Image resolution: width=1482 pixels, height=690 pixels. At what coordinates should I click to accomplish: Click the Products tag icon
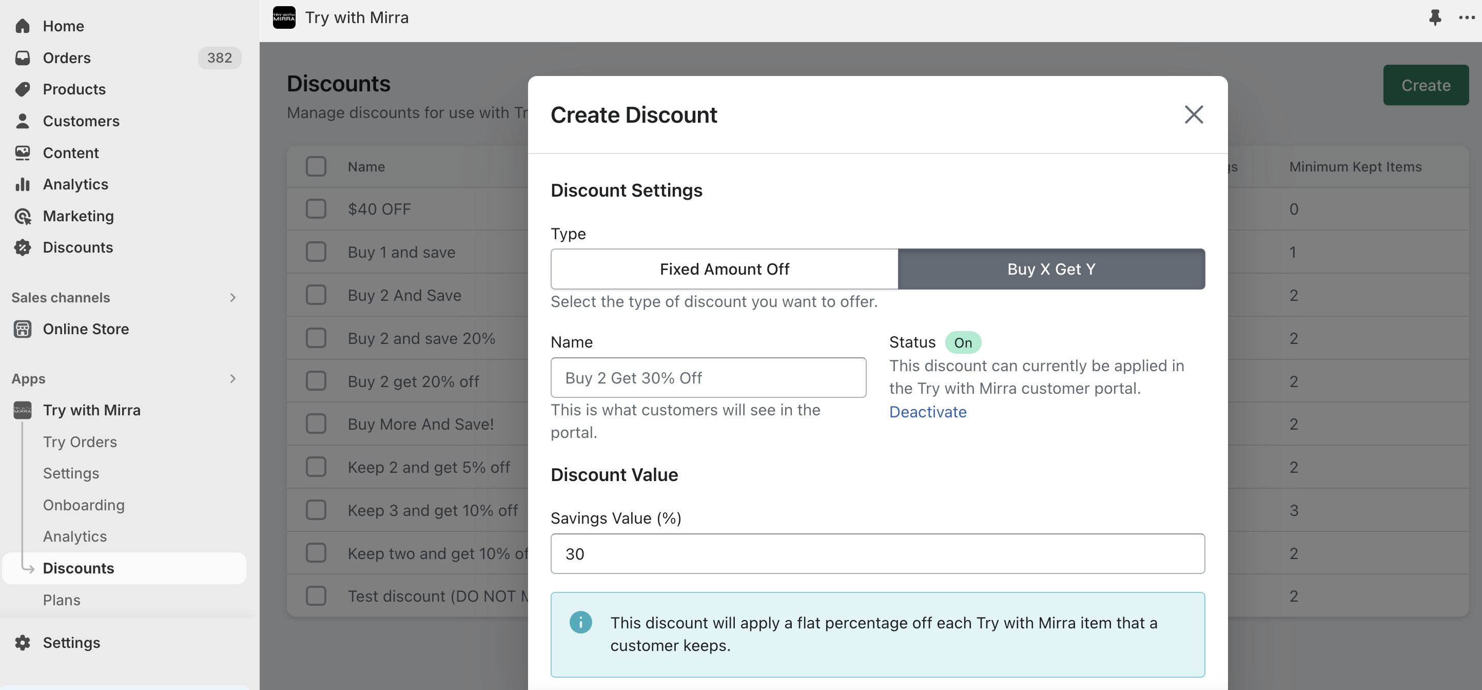(23, 89)
